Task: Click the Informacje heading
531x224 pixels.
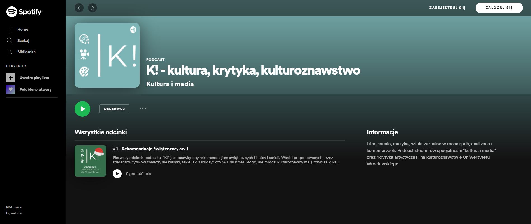Action: pyautogui.click(x=382, y=132)
